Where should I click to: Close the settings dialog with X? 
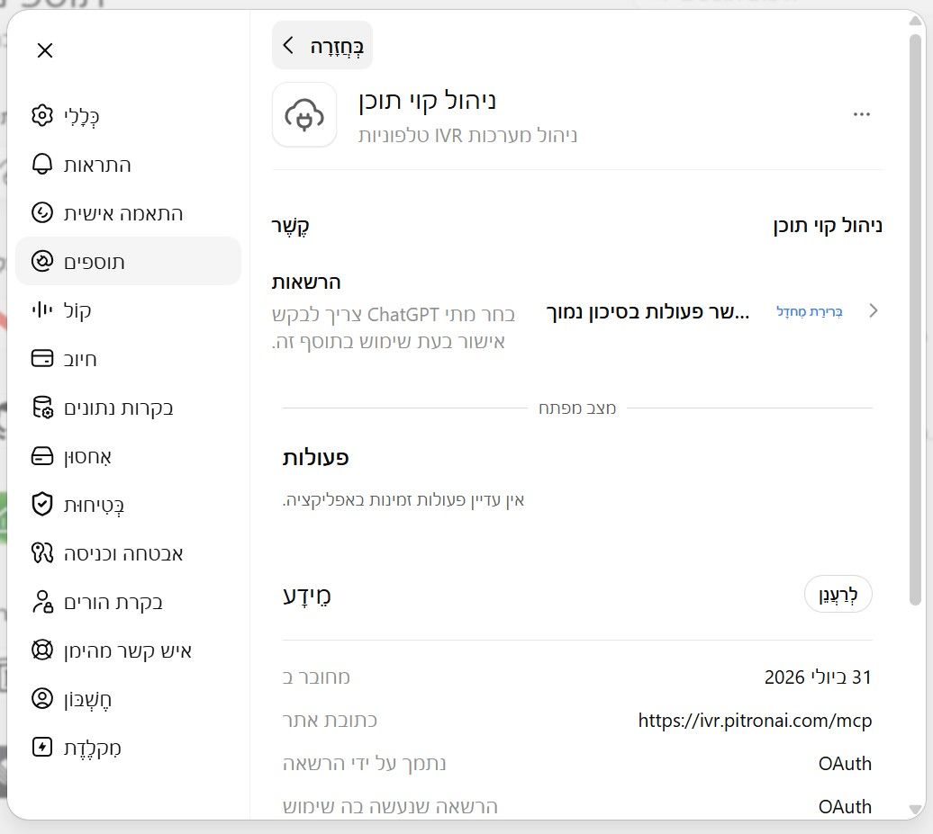click(45, 50)
